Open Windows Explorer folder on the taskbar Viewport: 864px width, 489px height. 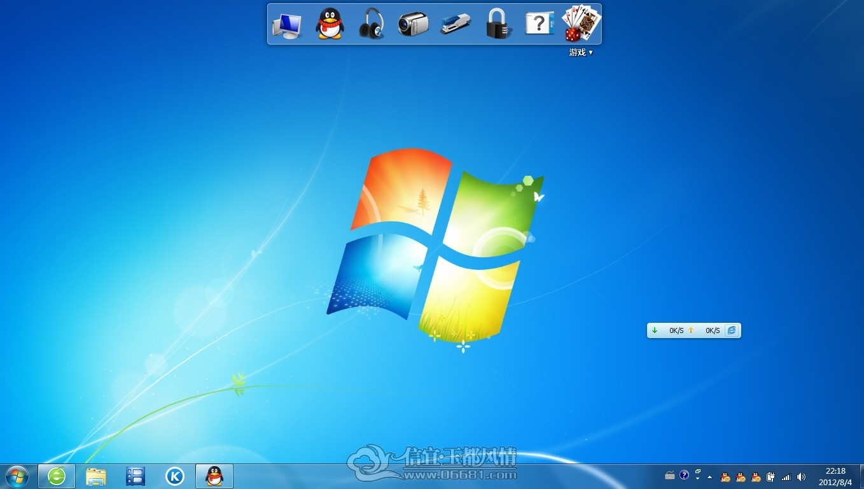96,476
